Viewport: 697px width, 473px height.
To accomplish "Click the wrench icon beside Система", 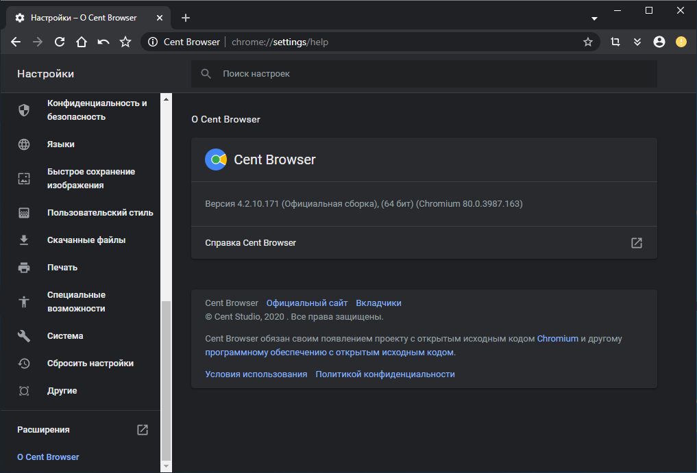I will click(24, 336).
